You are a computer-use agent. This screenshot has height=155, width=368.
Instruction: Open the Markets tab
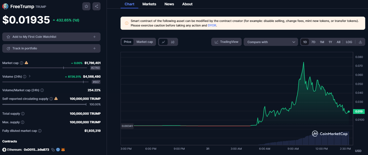149,4
